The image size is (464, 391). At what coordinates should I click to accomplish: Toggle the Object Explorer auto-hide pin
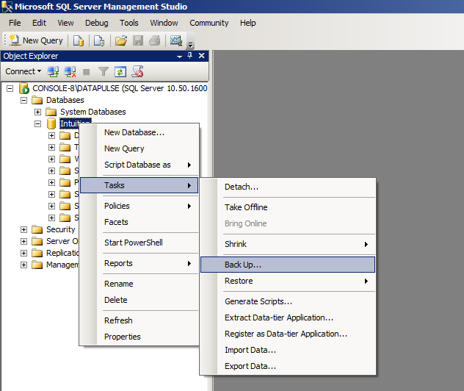190,55
